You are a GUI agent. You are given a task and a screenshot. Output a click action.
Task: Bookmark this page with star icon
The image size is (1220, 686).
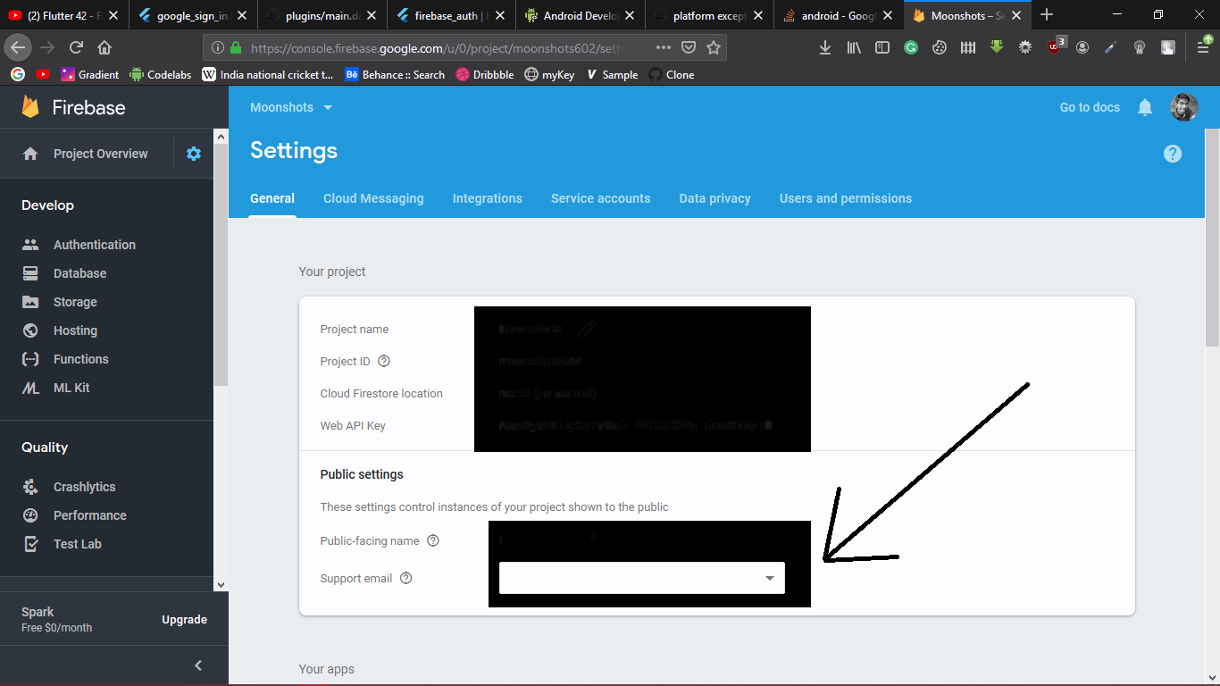714,47
